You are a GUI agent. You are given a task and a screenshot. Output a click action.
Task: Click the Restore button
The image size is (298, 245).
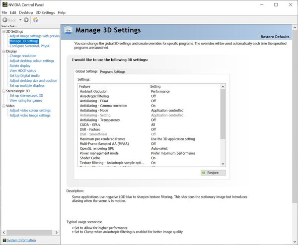pyautogui.click(x=213, y=173)
